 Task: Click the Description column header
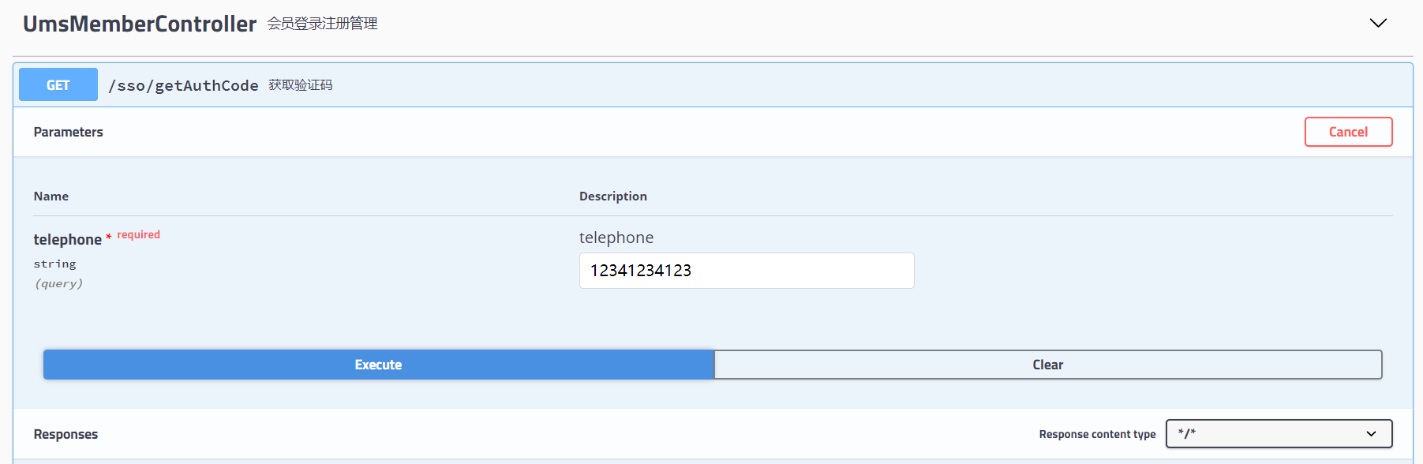pos(612,196)
